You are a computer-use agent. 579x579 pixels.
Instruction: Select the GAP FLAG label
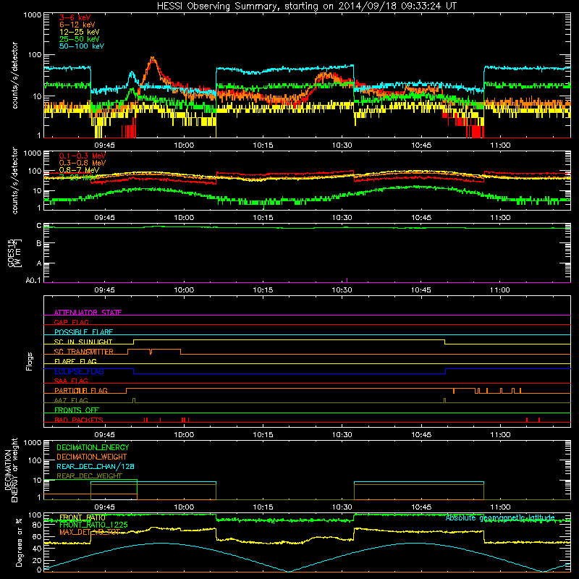pos(71,322)
